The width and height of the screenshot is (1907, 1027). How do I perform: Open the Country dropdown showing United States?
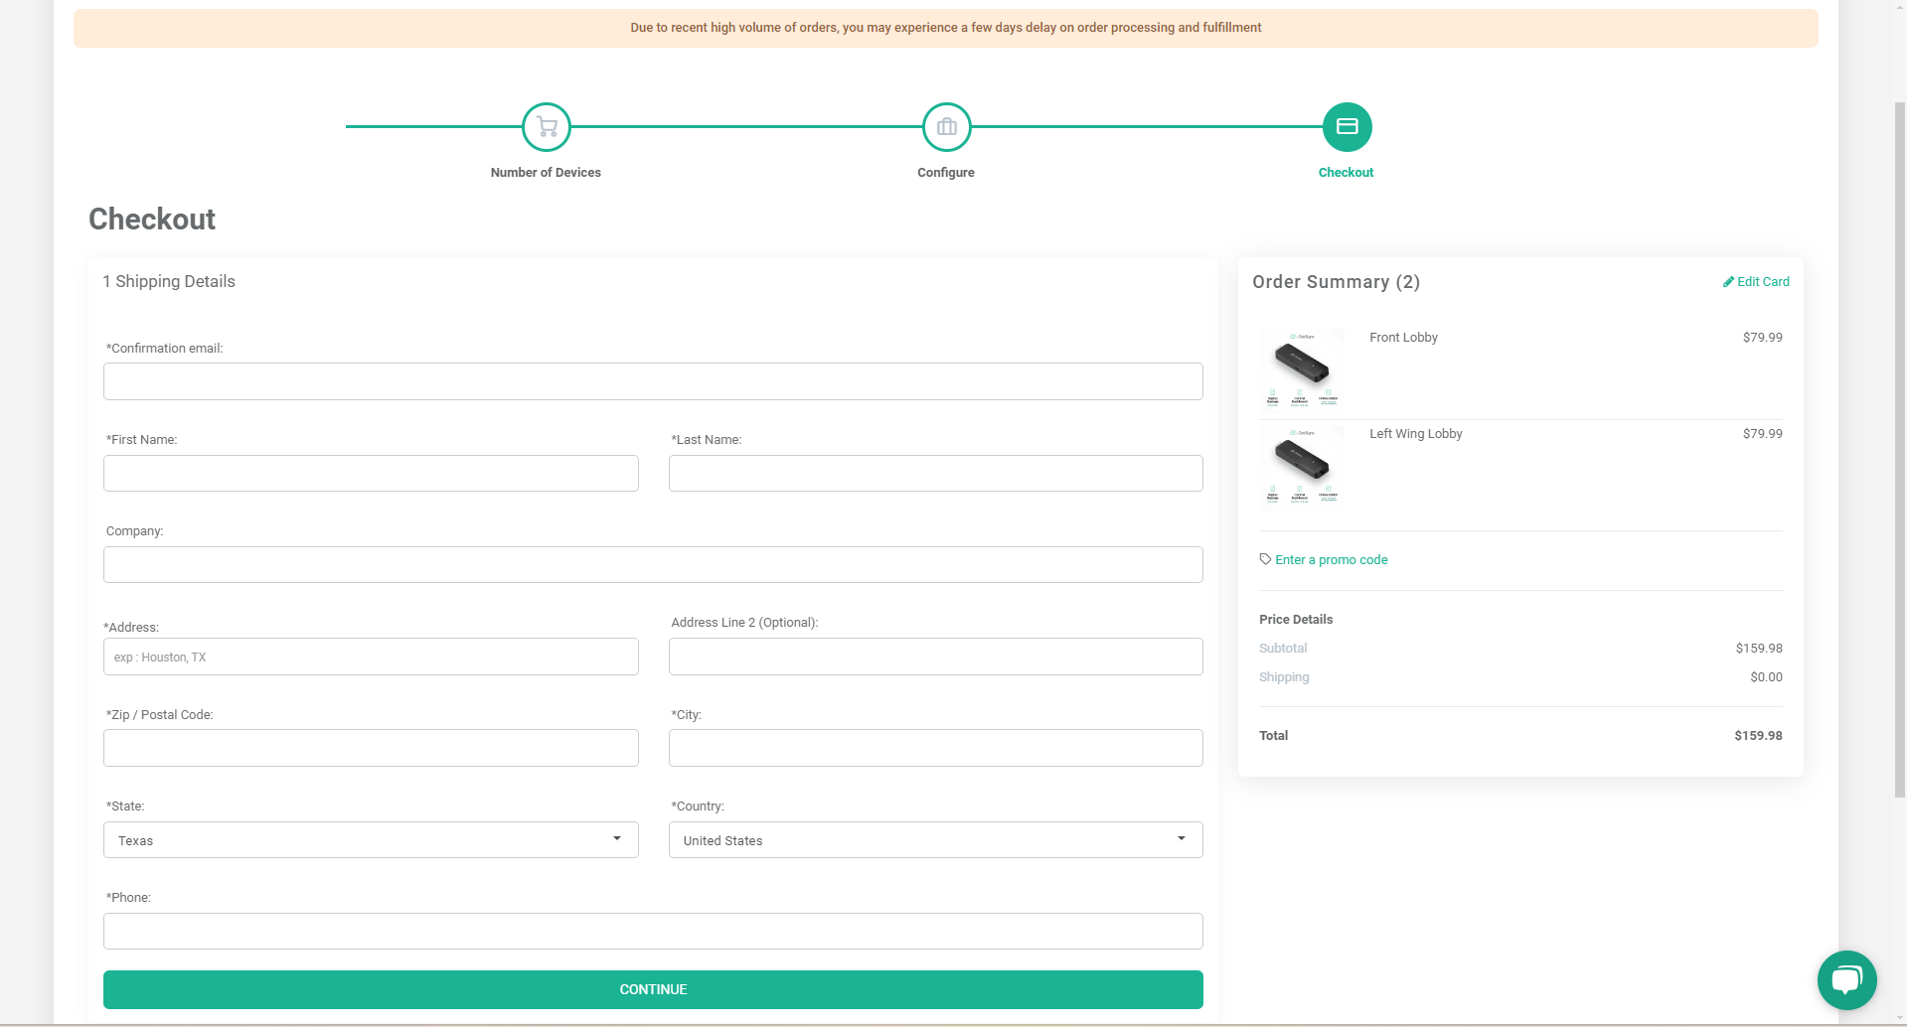pyautogui.click(x=934, y=839)
